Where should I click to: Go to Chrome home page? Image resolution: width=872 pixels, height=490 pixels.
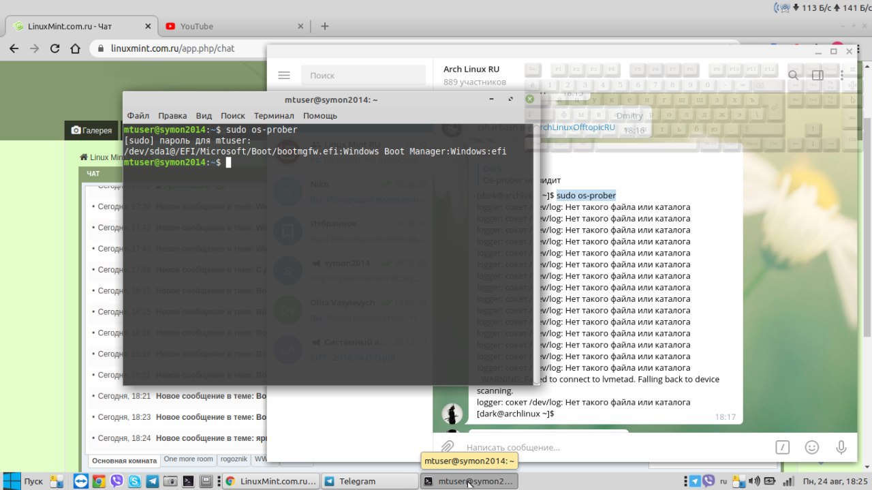[x=76, y=48]
